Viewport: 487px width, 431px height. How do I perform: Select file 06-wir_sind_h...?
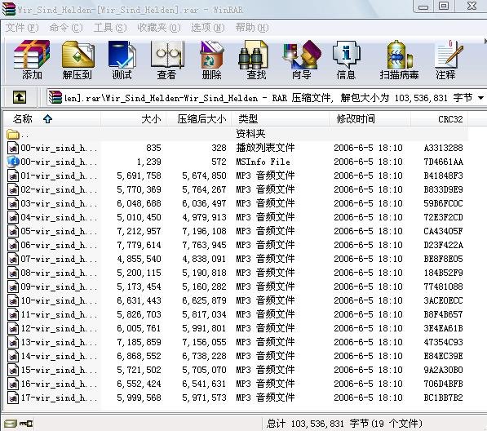pyautogui.click(x=59, y=246)
